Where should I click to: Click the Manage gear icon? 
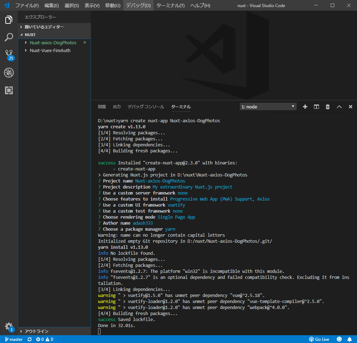9,326
